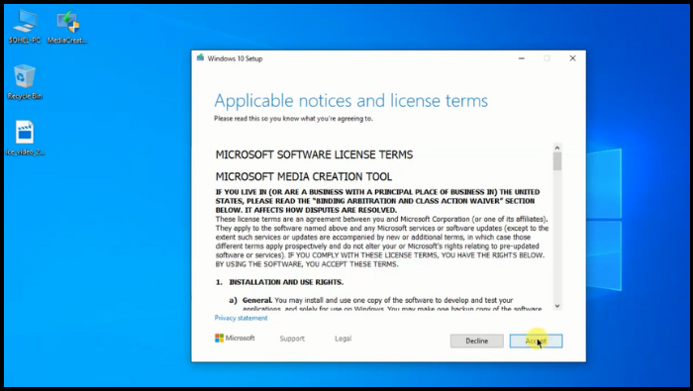Click the Windows 10 Setup title icon
The image size is (693, 391).
(200, 57)
